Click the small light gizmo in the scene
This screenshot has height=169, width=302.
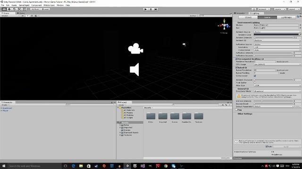click(184, 45)
